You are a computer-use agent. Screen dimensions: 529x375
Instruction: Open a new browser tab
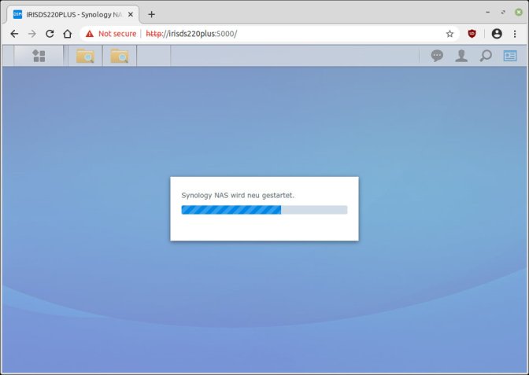[x=151, y=14]
